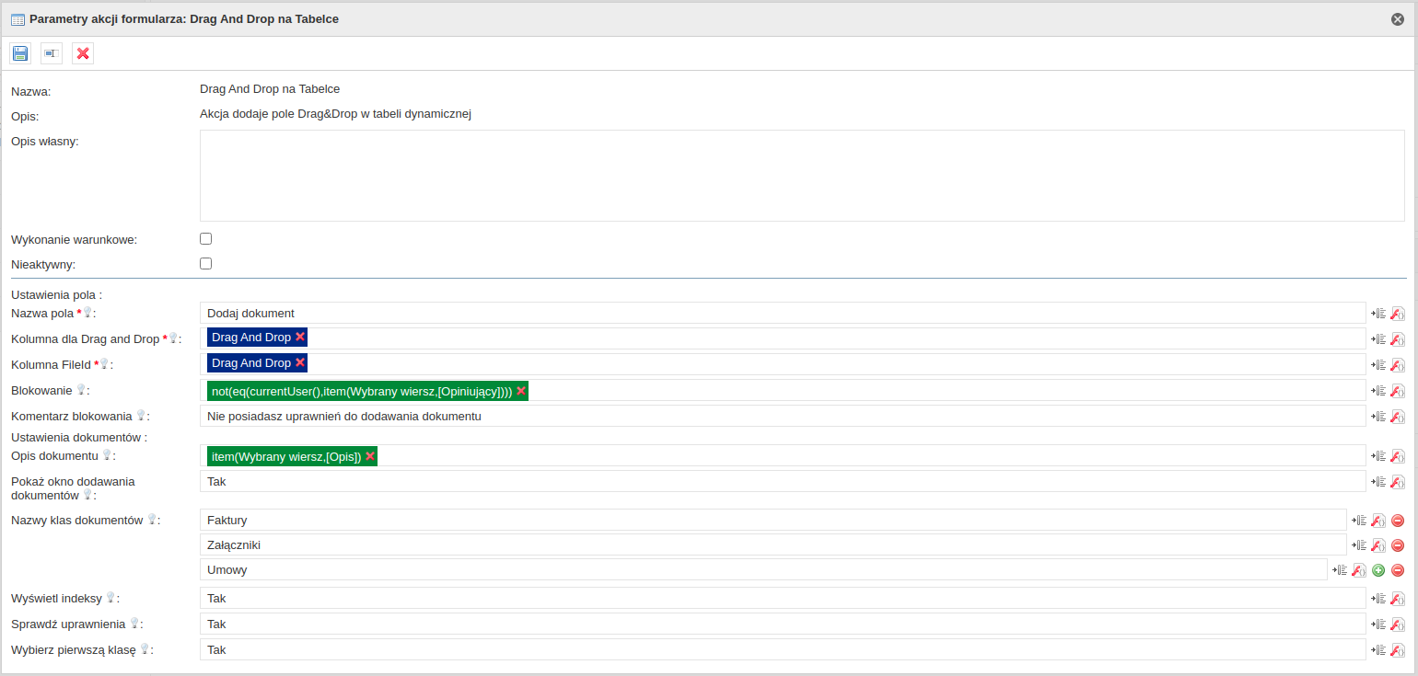
Task: Show hint lightbulb next to Nazwa pola
Action: click(x=88, y=312)
